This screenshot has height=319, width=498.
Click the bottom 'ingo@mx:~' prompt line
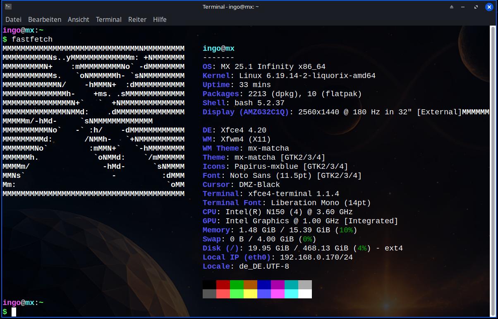[x=23, y=302]
